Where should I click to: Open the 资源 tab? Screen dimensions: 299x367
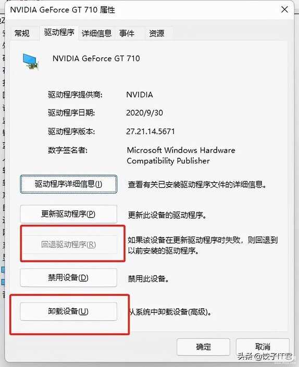(157, 33)
